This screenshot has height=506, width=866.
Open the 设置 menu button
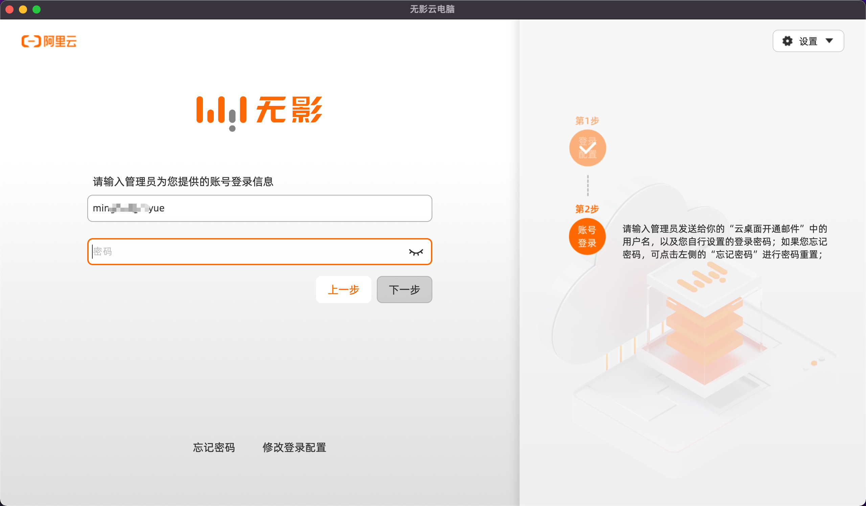pos(808,41)
